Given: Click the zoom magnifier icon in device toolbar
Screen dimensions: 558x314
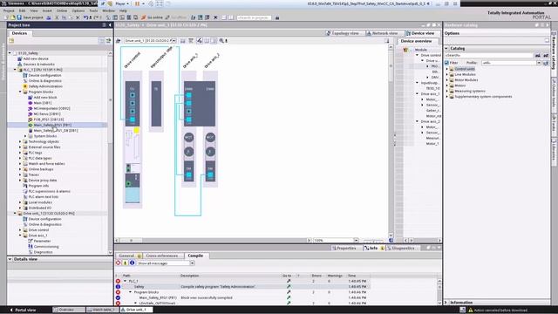Looking at the screenshot, I should [221, 41].
